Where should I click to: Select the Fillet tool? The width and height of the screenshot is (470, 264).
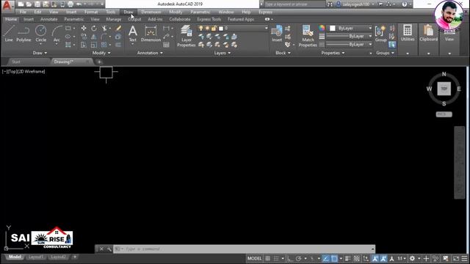[104, 37]
